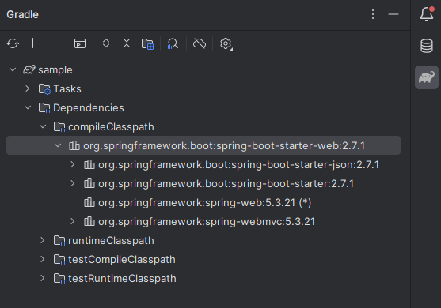441x308 pixels.
Task: Expand spring-boot-starter:2.7.1 dependency
Action: (x=73, y=183)
